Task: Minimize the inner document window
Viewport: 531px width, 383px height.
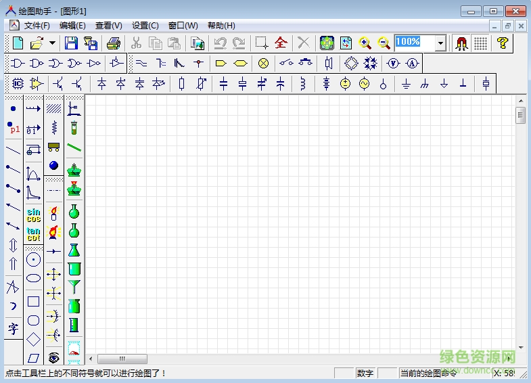Action: pyautogui.click(x=494, y=26)
